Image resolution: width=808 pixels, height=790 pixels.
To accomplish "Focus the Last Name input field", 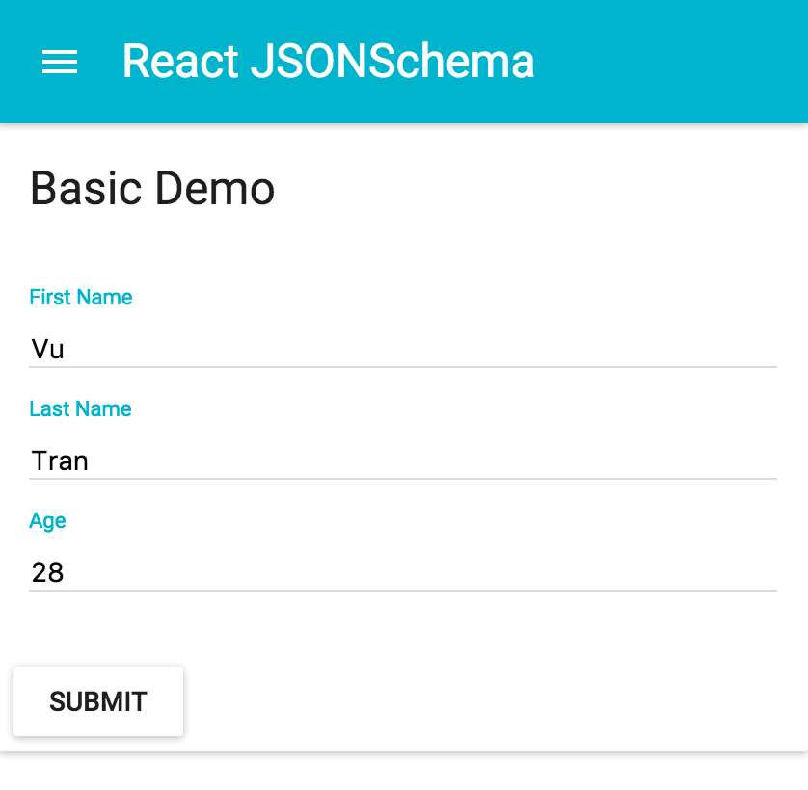I will [x=403, y=461].
